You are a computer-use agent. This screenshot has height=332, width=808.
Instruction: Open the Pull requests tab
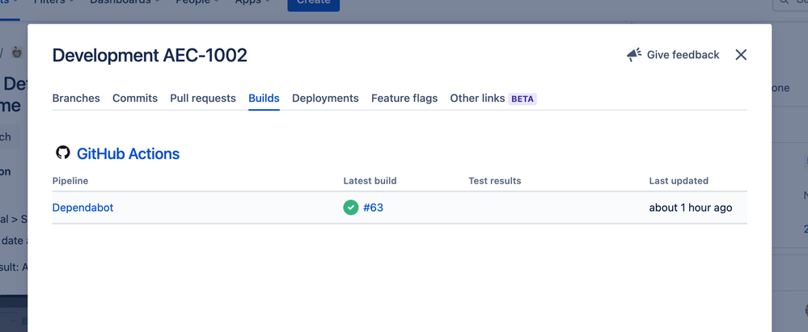tap(203, 99)
